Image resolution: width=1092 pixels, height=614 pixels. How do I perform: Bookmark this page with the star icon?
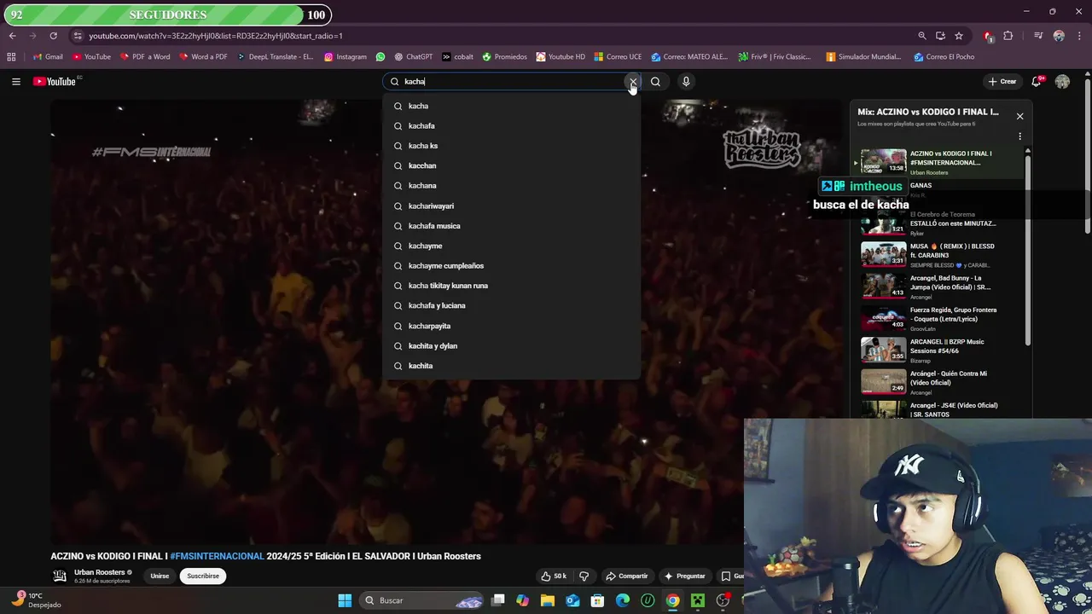point(959,36)
